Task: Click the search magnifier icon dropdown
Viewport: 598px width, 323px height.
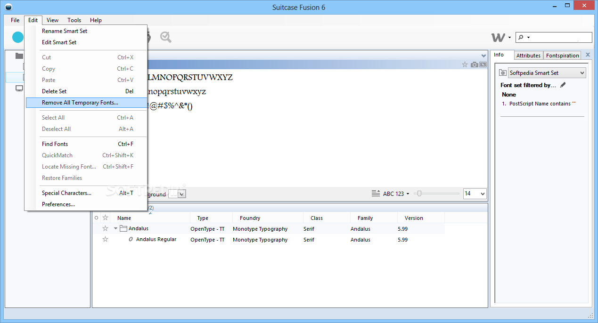Action: coord(524,37)
